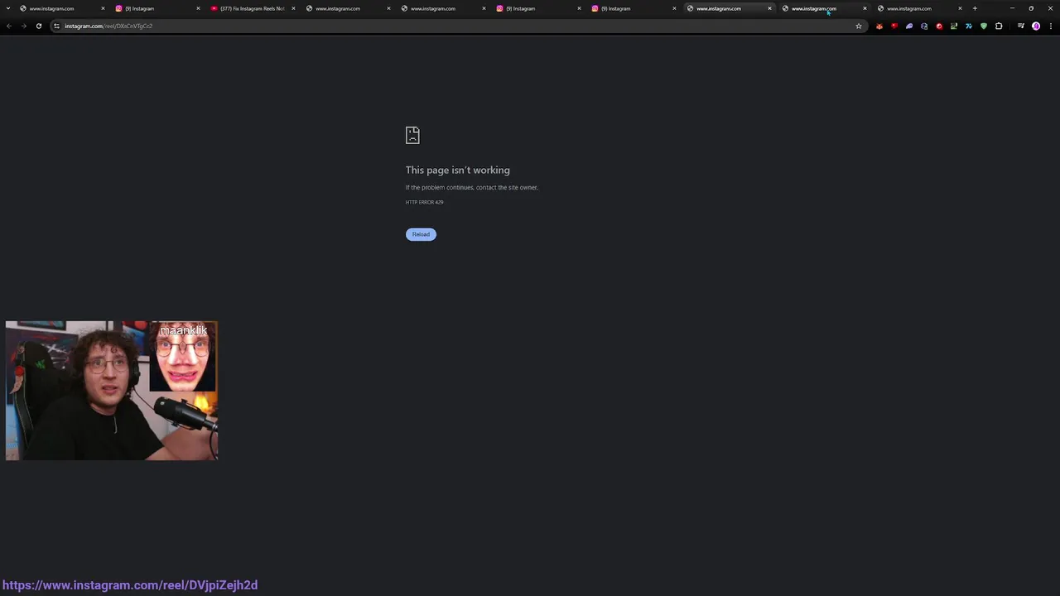
Task: Open Chrome's three-dot menu
Action: pyautogui.click(x=1050, y=26)
